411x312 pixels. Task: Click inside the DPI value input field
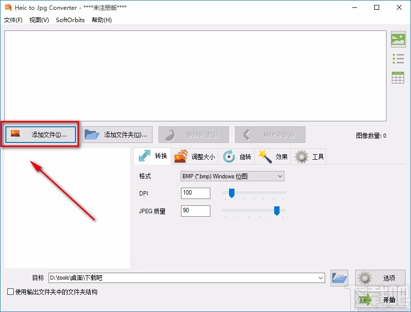195,193
